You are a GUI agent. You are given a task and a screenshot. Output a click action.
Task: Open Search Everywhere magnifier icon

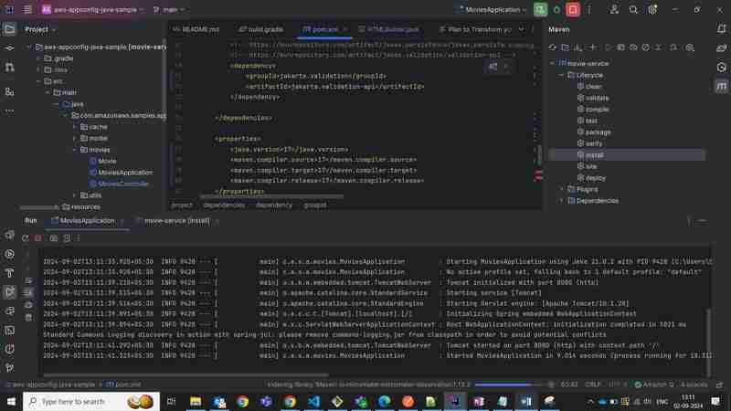633,9
